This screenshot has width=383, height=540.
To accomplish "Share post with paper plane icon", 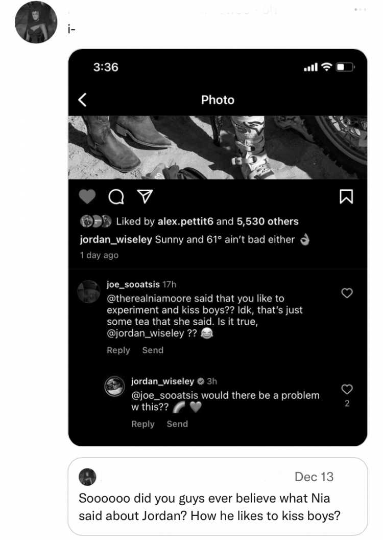I will (145, 197).
